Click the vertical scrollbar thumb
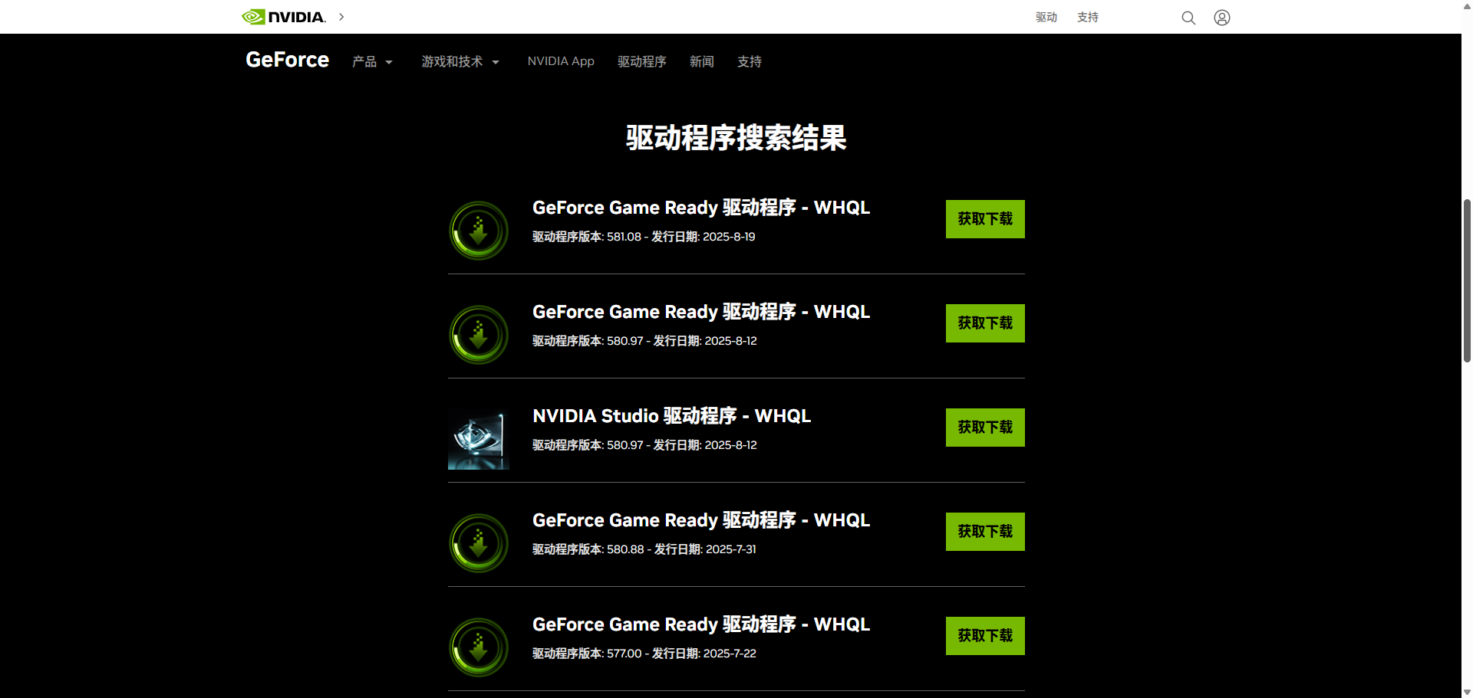The width and height of the screenshot is (1473, 698). pos(1467,280)
